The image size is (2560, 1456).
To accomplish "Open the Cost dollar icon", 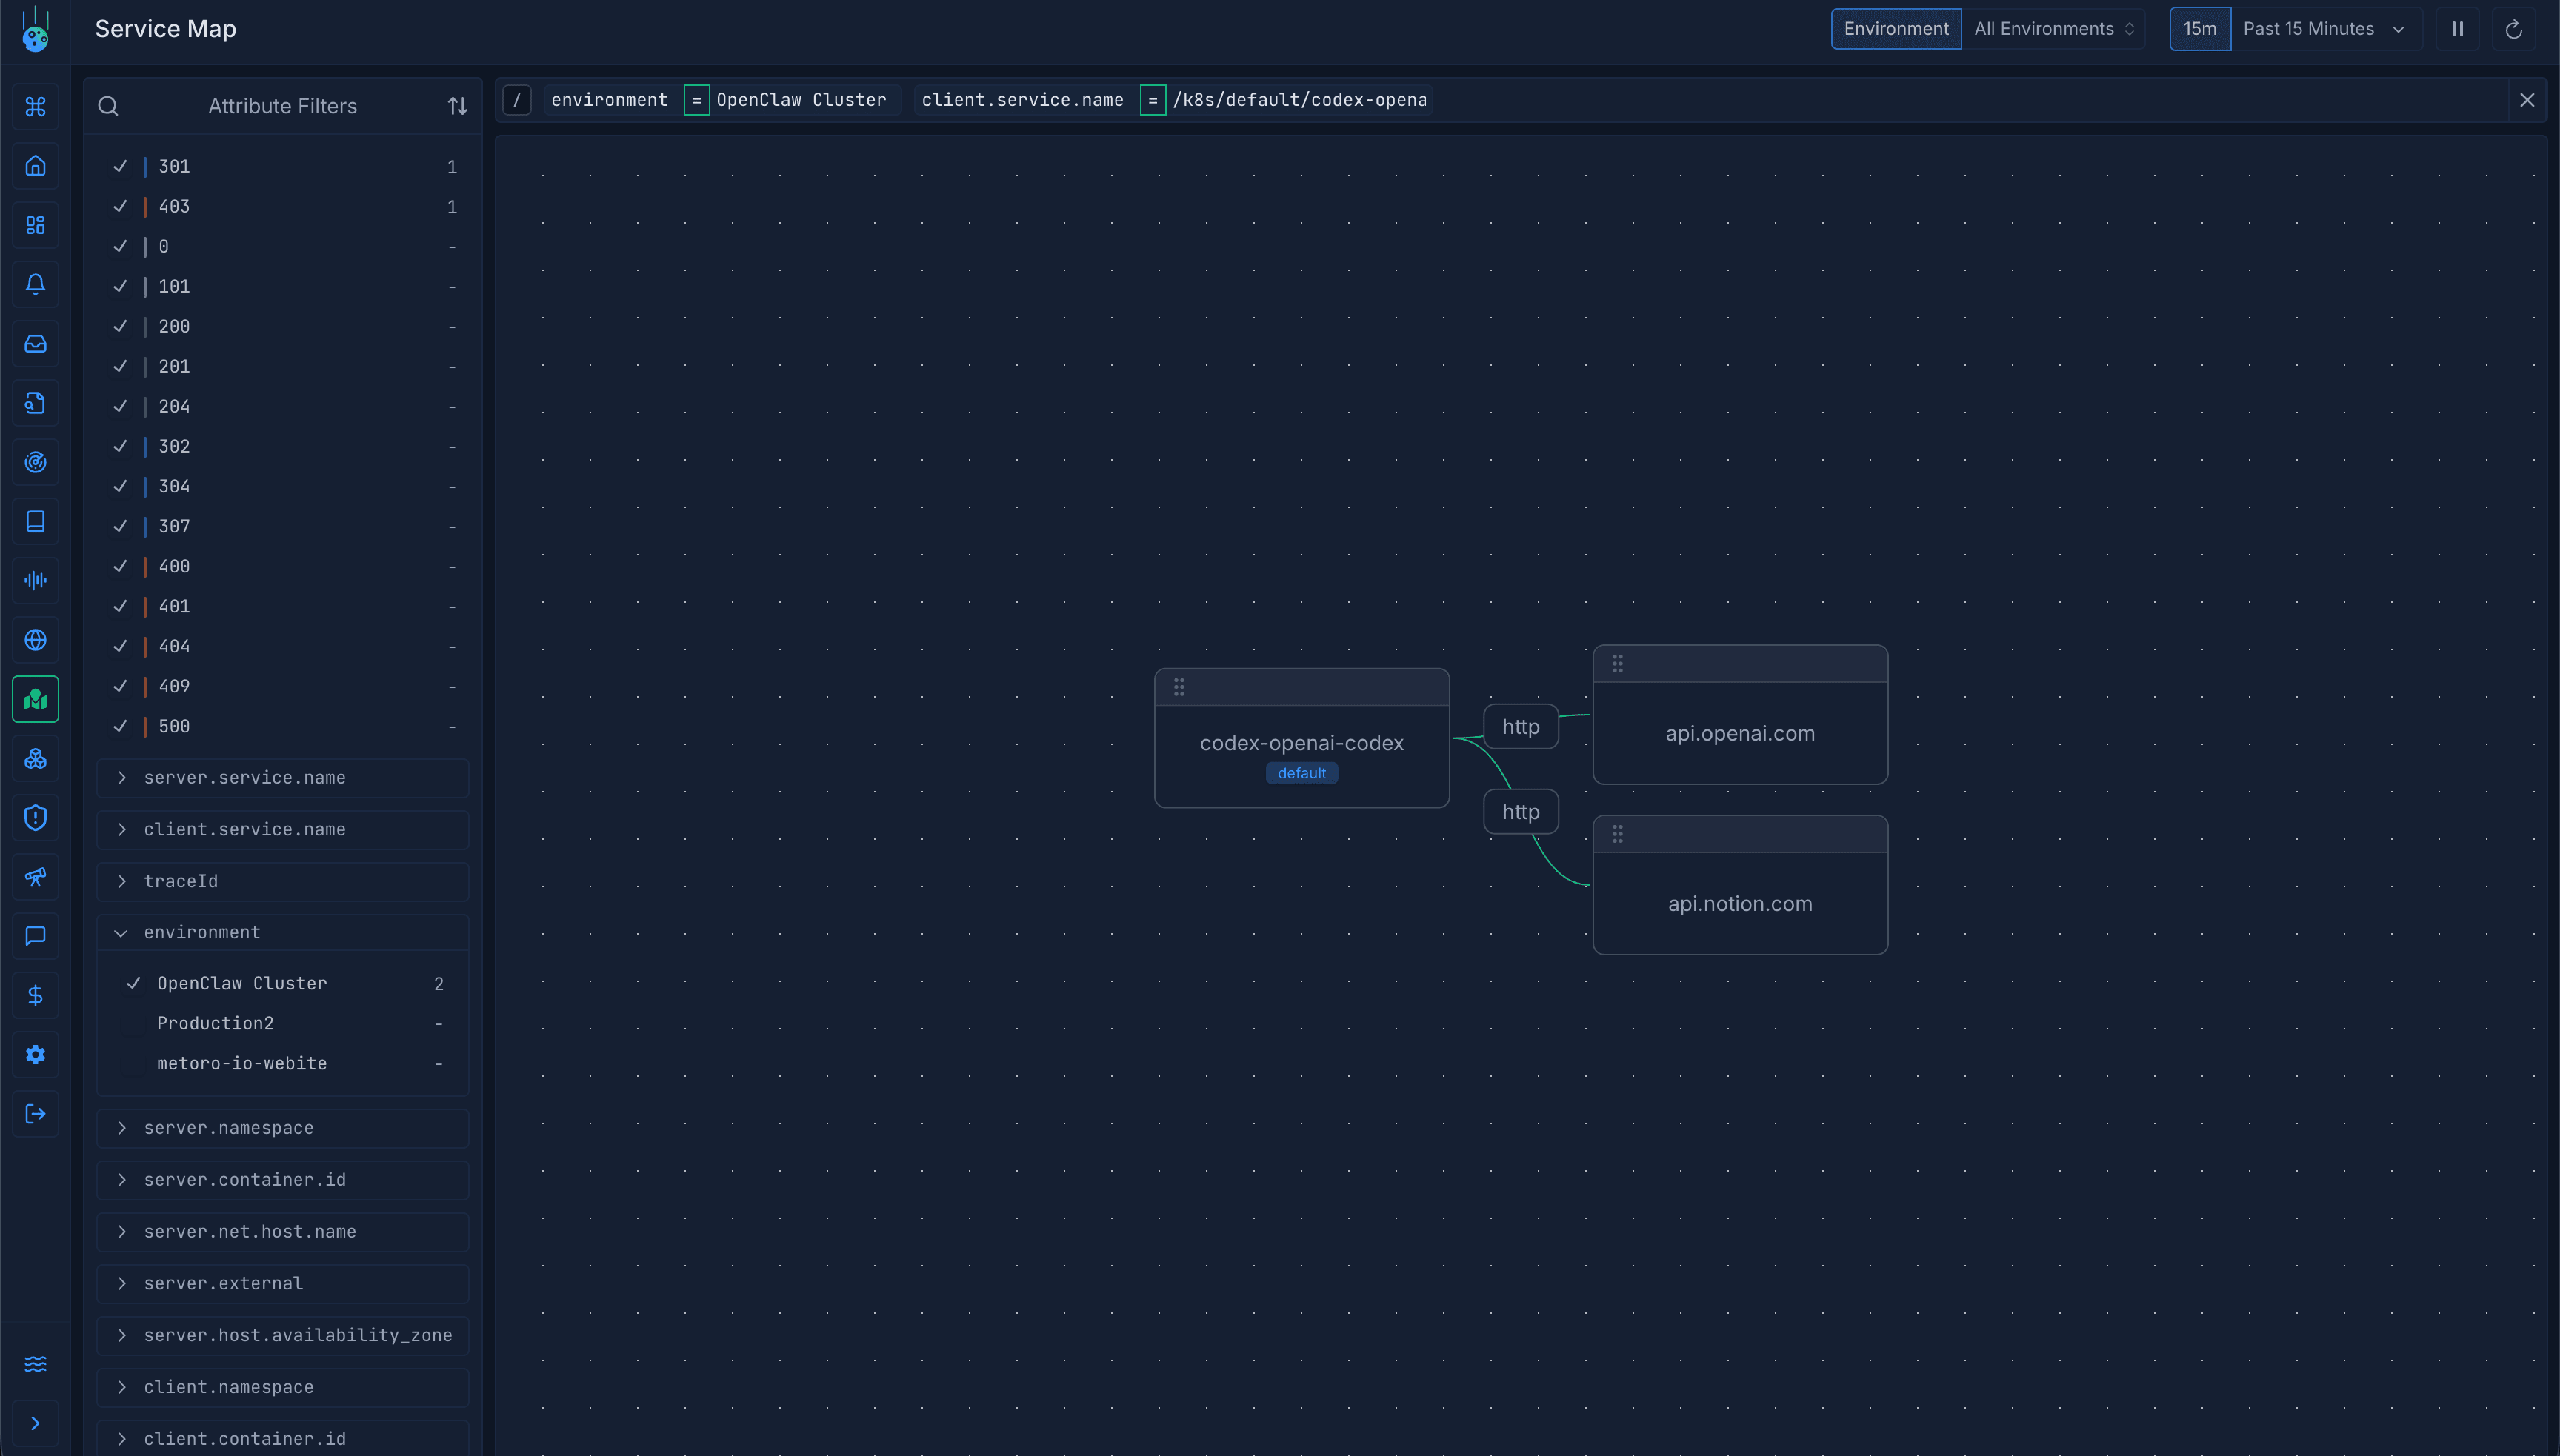I will click(36, 995).
